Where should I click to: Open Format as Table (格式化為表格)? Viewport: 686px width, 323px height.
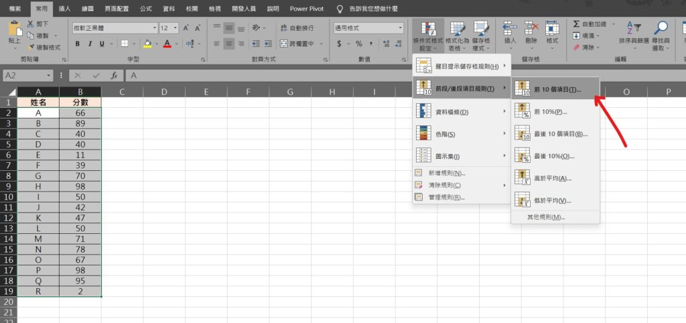click(457, 36)
